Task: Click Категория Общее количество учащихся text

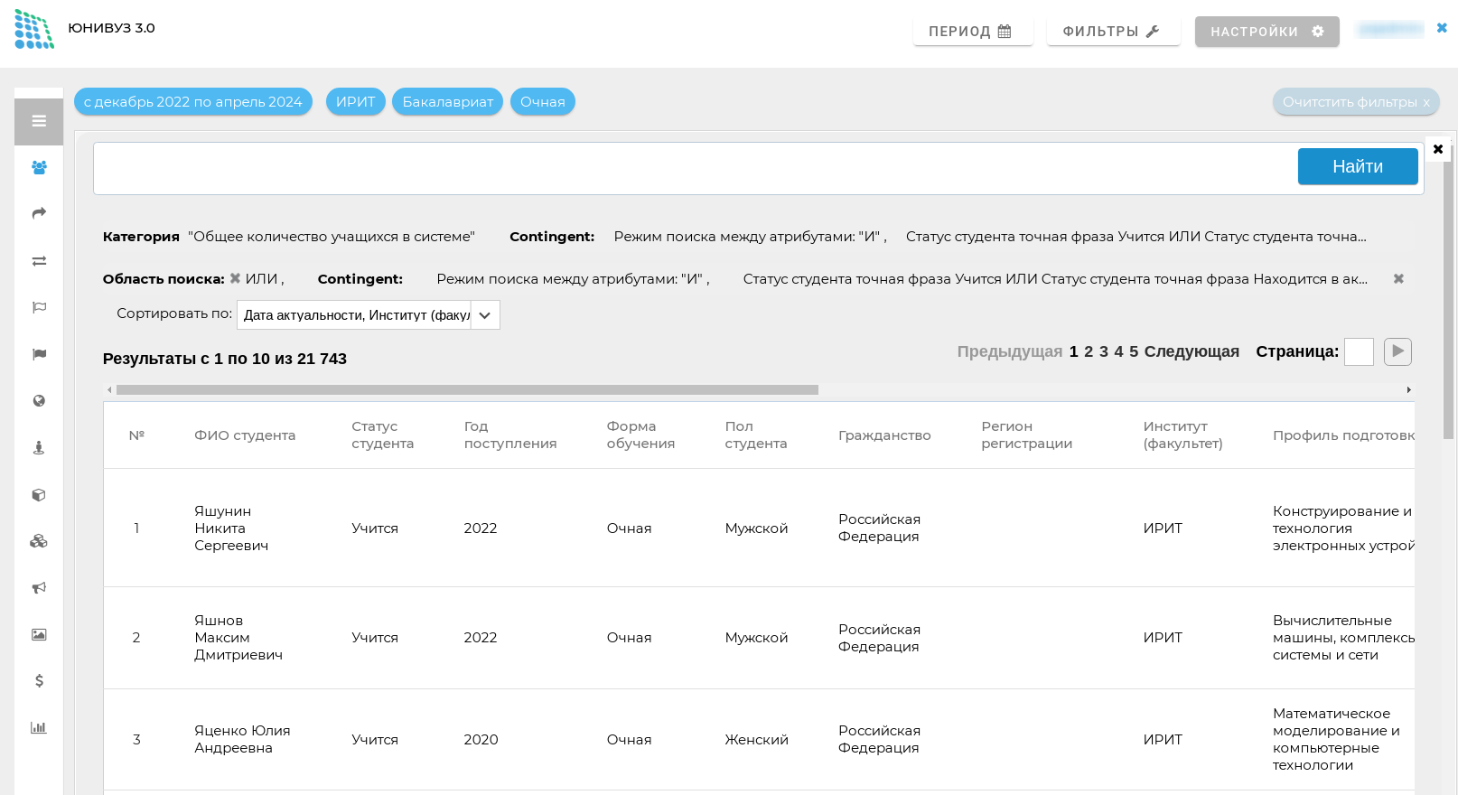Action: click(x=289, y=237)
